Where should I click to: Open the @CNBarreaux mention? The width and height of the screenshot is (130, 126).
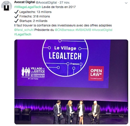tap(65, 30)
